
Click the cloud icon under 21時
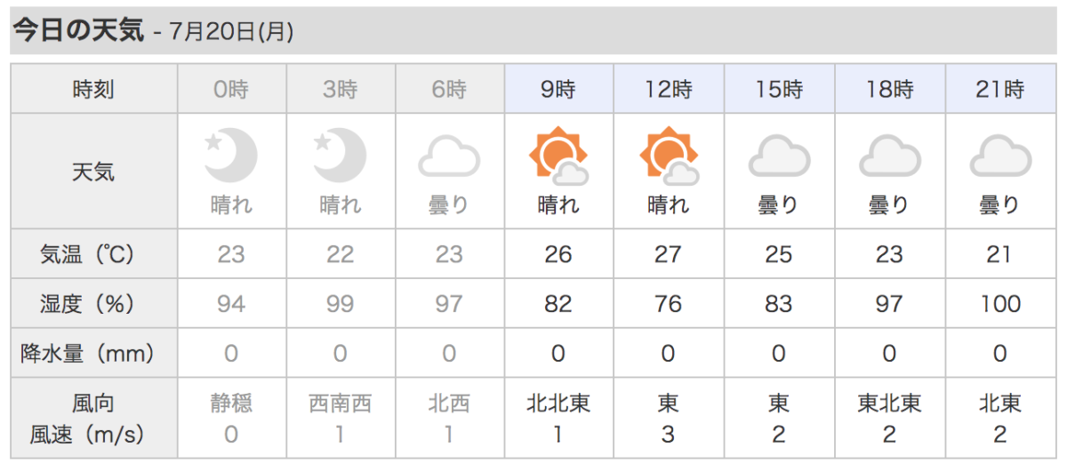click(x=1000, y=157)
